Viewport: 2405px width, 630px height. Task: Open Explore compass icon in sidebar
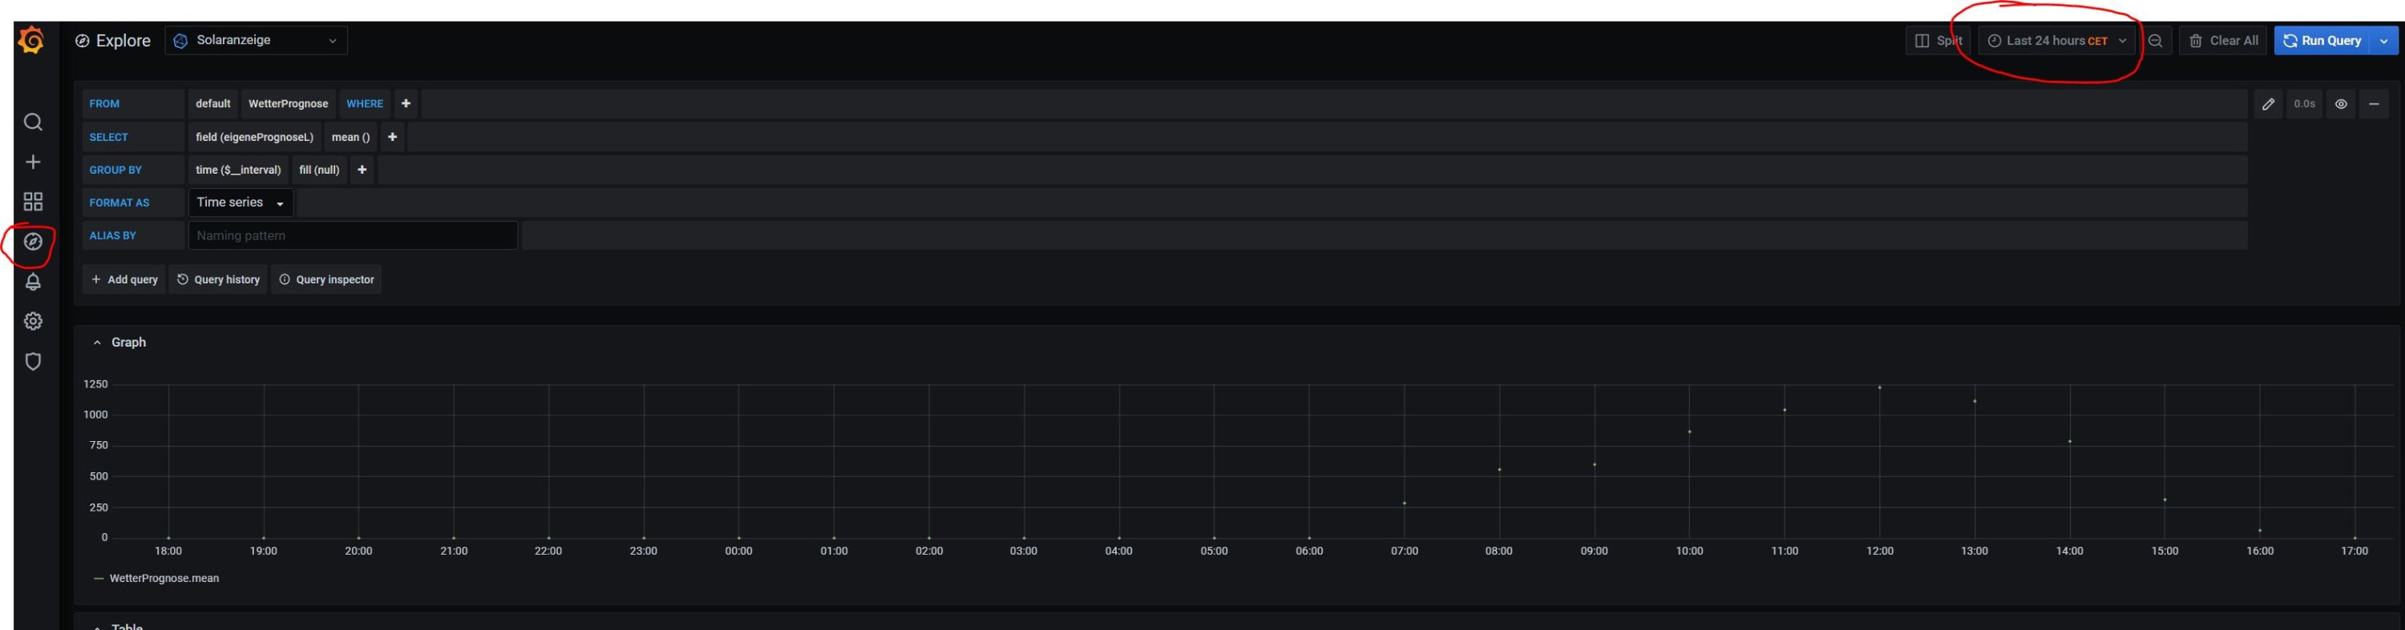pos(33,243)
